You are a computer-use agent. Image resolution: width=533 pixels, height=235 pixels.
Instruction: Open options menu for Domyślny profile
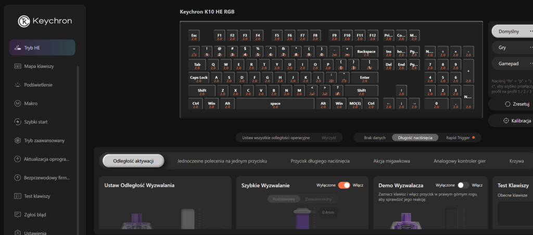[x=530, y=31]
